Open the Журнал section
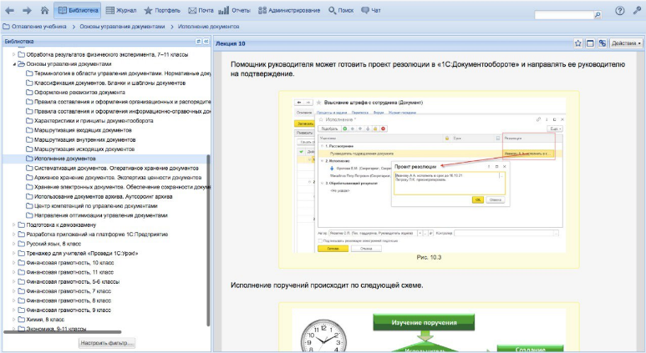Image resolution: width=646 pixels, height=353 pixels. 121,10
